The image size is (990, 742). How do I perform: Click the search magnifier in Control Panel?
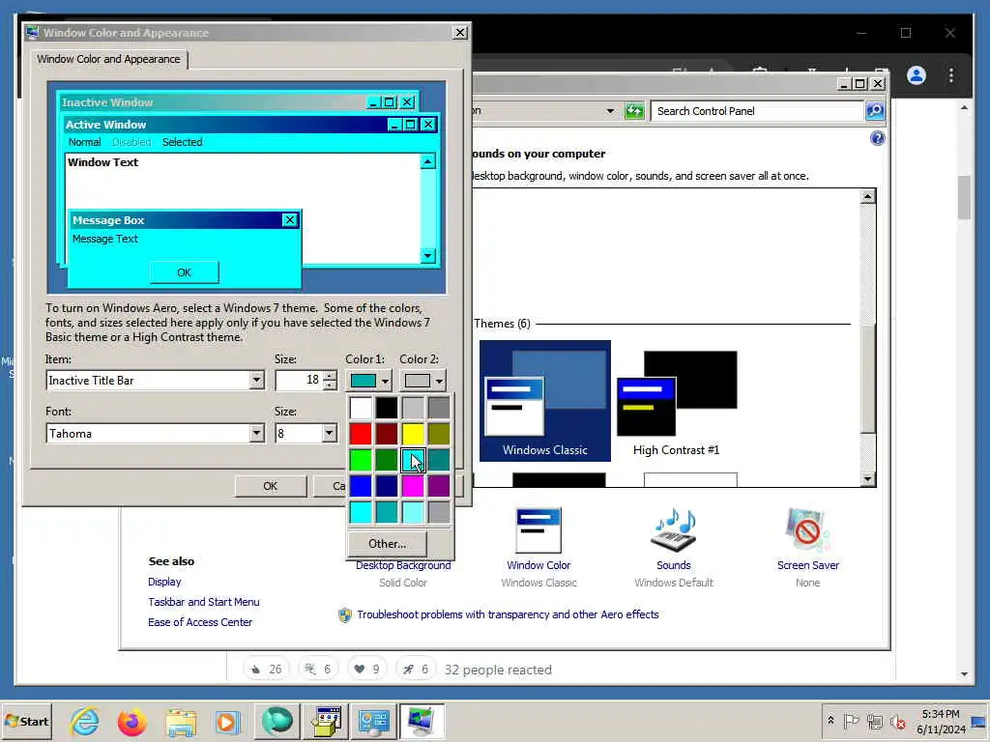(874, 111)
